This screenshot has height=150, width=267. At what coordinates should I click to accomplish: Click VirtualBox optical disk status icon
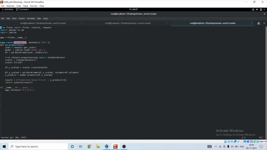[229, 141]
